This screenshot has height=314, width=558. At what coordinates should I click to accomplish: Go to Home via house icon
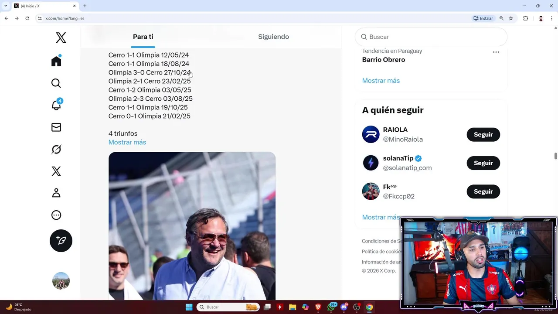pos(56,61)
